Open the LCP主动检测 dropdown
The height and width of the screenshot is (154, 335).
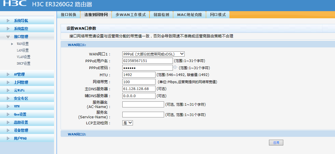(127, 123)
